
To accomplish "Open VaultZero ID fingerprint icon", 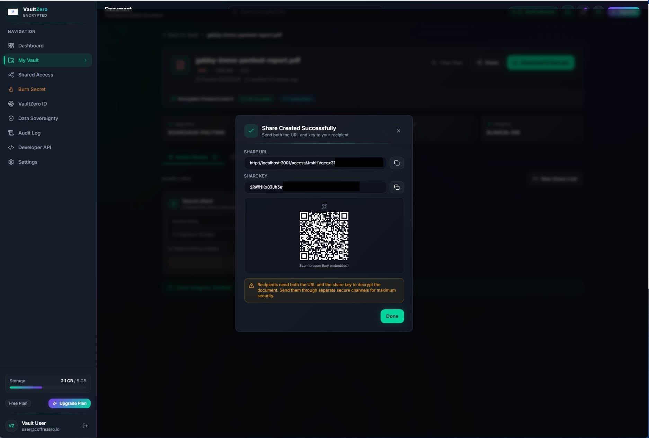I will pos(11,104).
